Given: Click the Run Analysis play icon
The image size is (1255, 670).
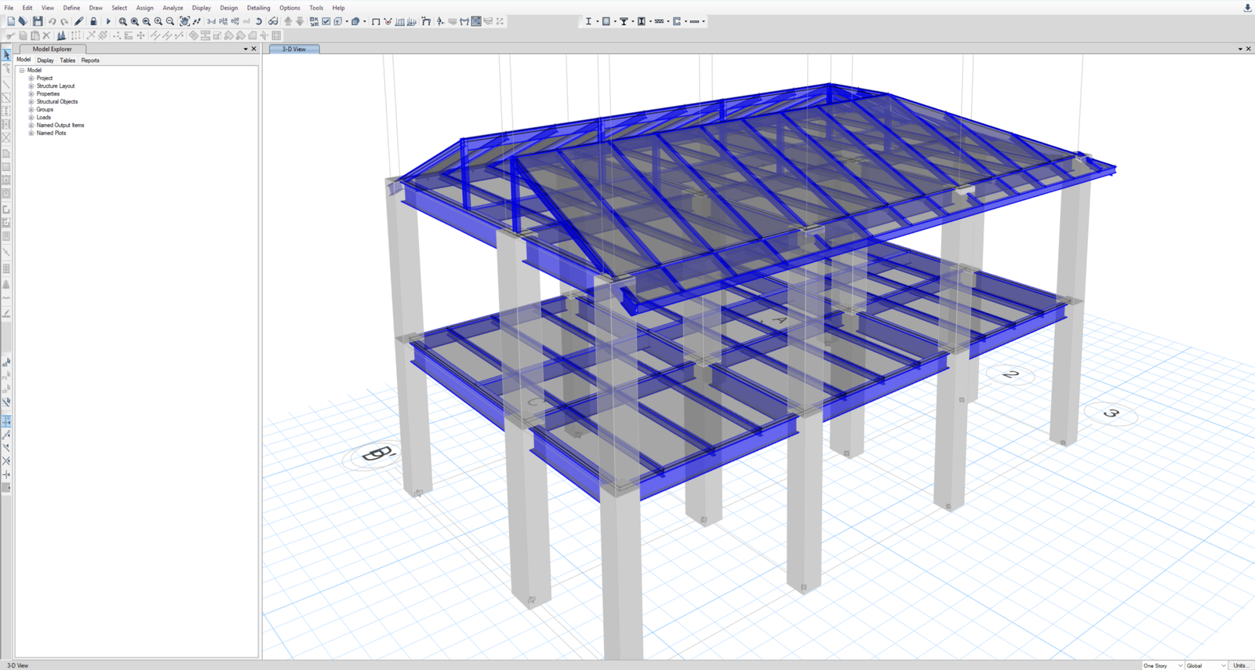Looking at the screenshot, I should 108,21.
